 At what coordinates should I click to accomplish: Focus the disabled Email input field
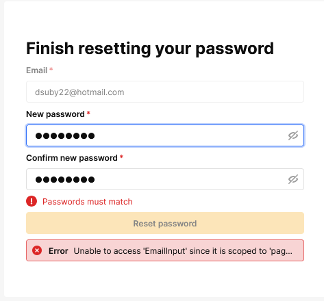(165, 92)
